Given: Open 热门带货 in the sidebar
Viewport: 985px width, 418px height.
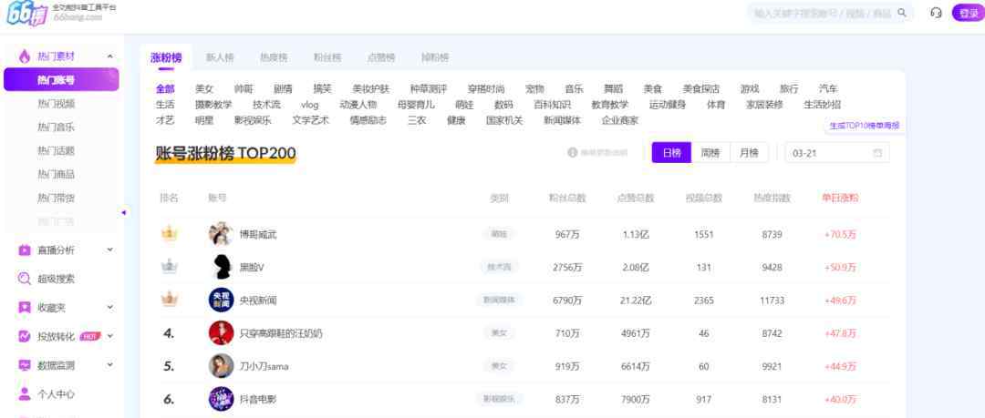Looking at the screenshot, I should coord(56,199).
